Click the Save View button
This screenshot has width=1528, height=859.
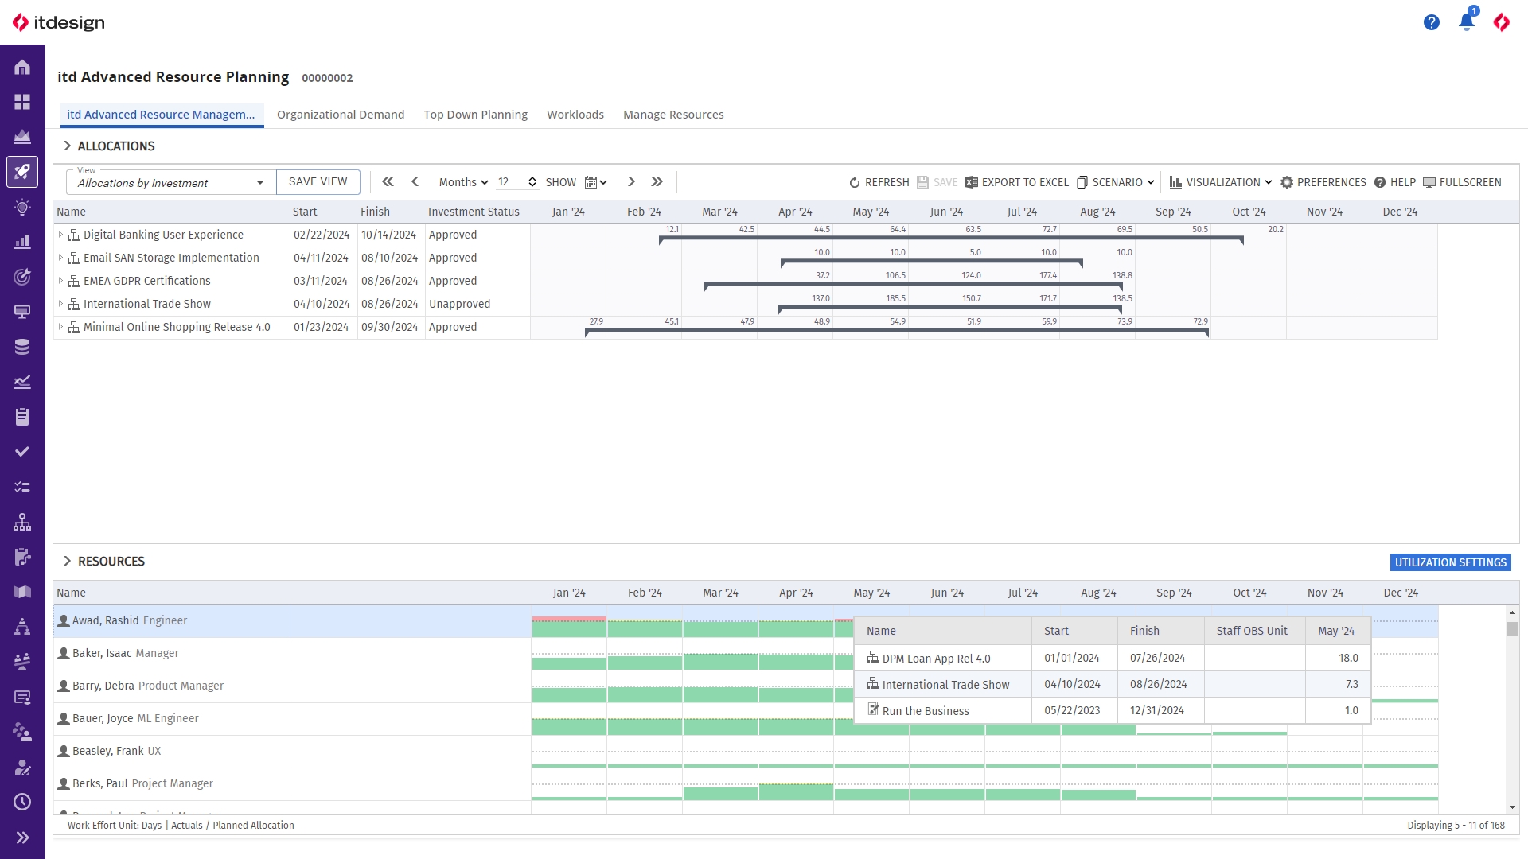[318, 181]
